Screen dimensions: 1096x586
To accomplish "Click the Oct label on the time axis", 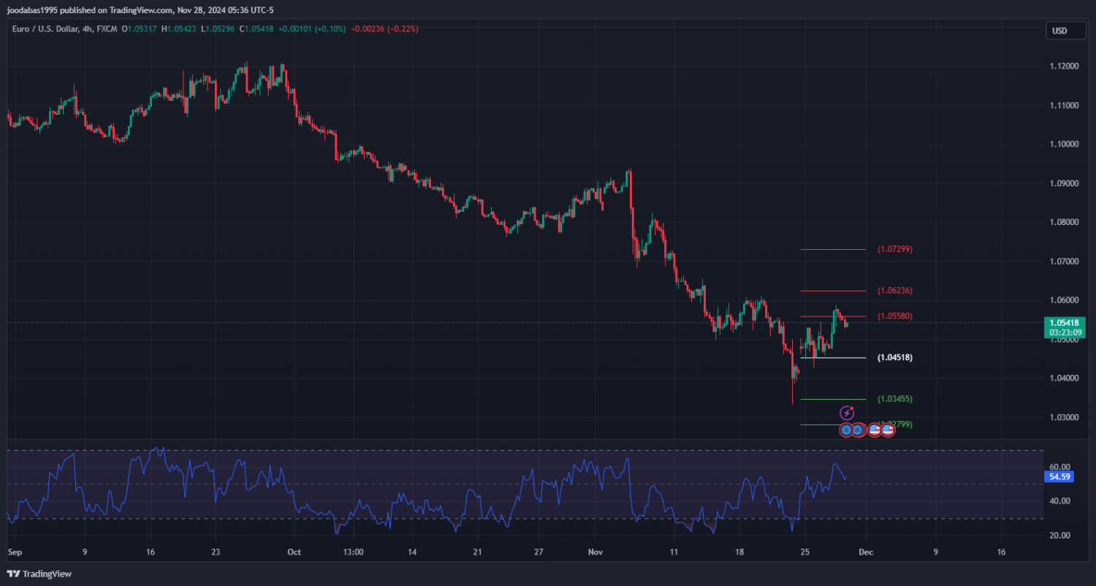I will 294,552.
